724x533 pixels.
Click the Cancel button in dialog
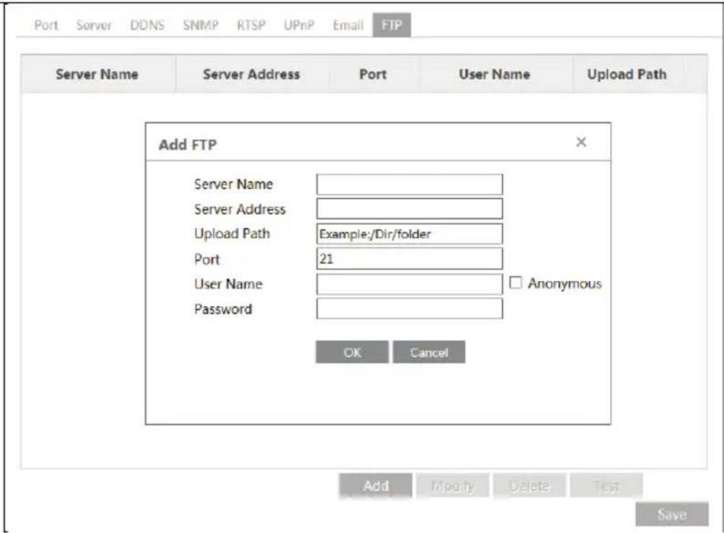click(429, 352)
